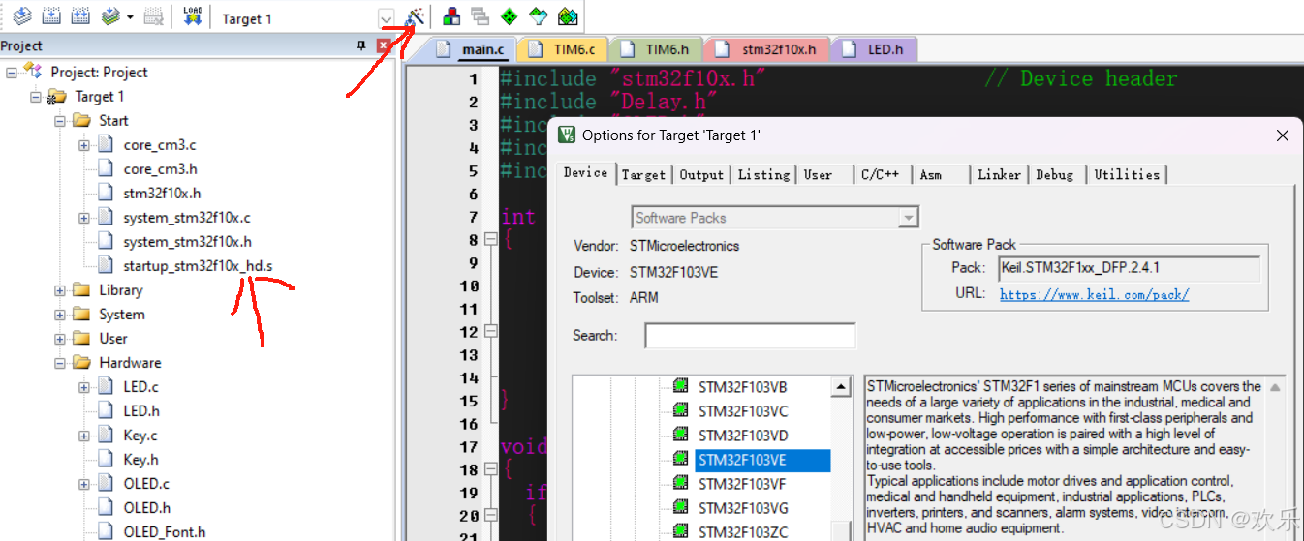Switch to the TIM6.h editor tab
This screenshot has height=541, width=1304.
click(657, 49)
